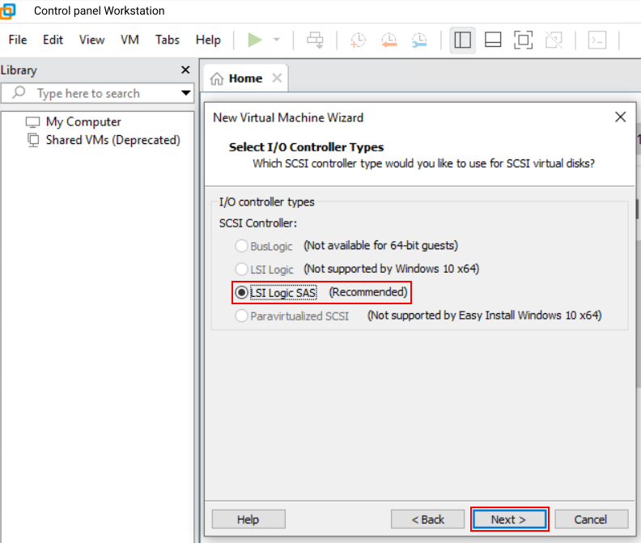Image resolution: width=641 pixels, height=543 pixels.
Task: Open the power options dropdown arrow
Action: (277, 40)
